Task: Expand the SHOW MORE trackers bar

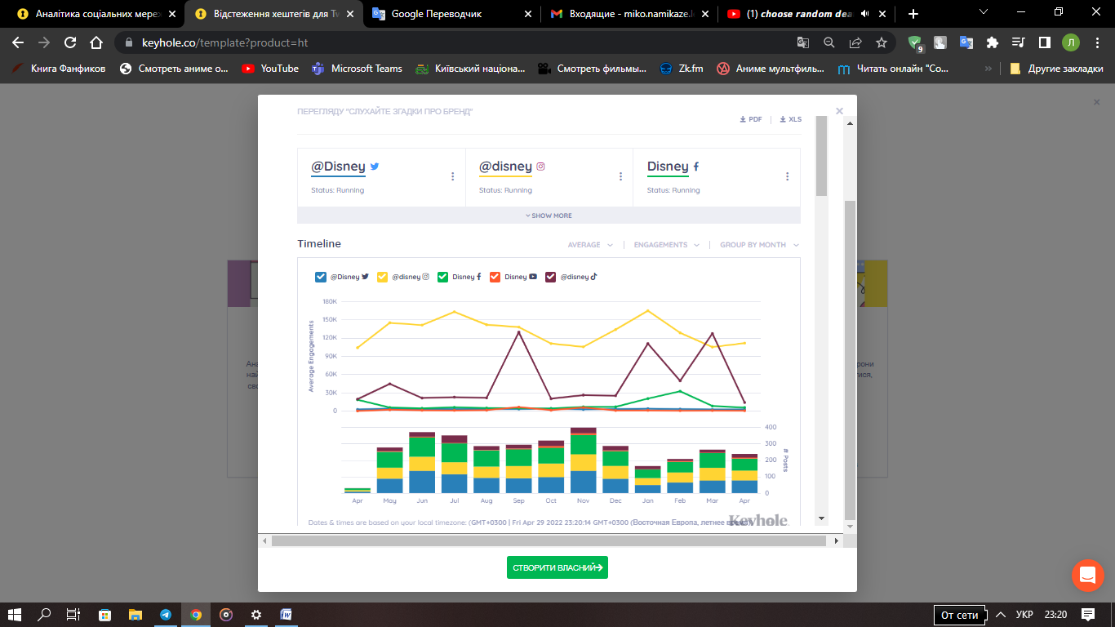Action: coord(549,216)
